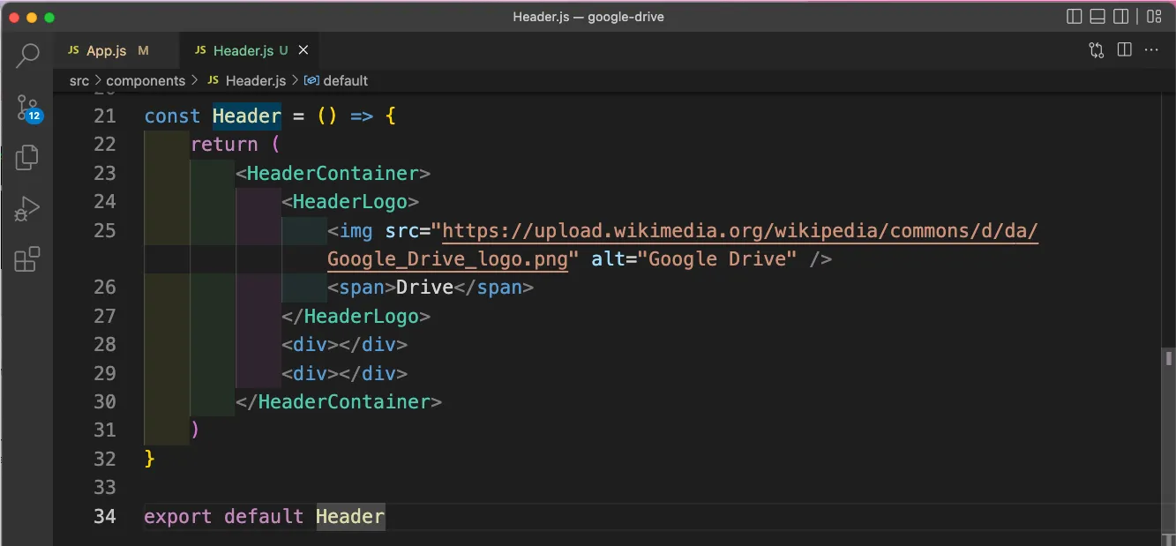Viewport: 1176px width, 546px height.
Task: Click the Google_Drive_logo.png link portion
Action: tap(447, 259)
